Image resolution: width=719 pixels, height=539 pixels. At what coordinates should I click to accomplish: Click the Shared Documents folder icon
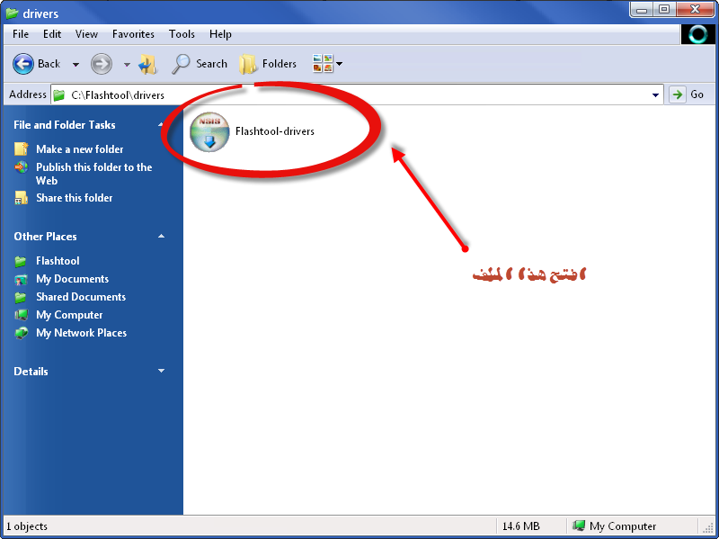(x=20, y=297)
